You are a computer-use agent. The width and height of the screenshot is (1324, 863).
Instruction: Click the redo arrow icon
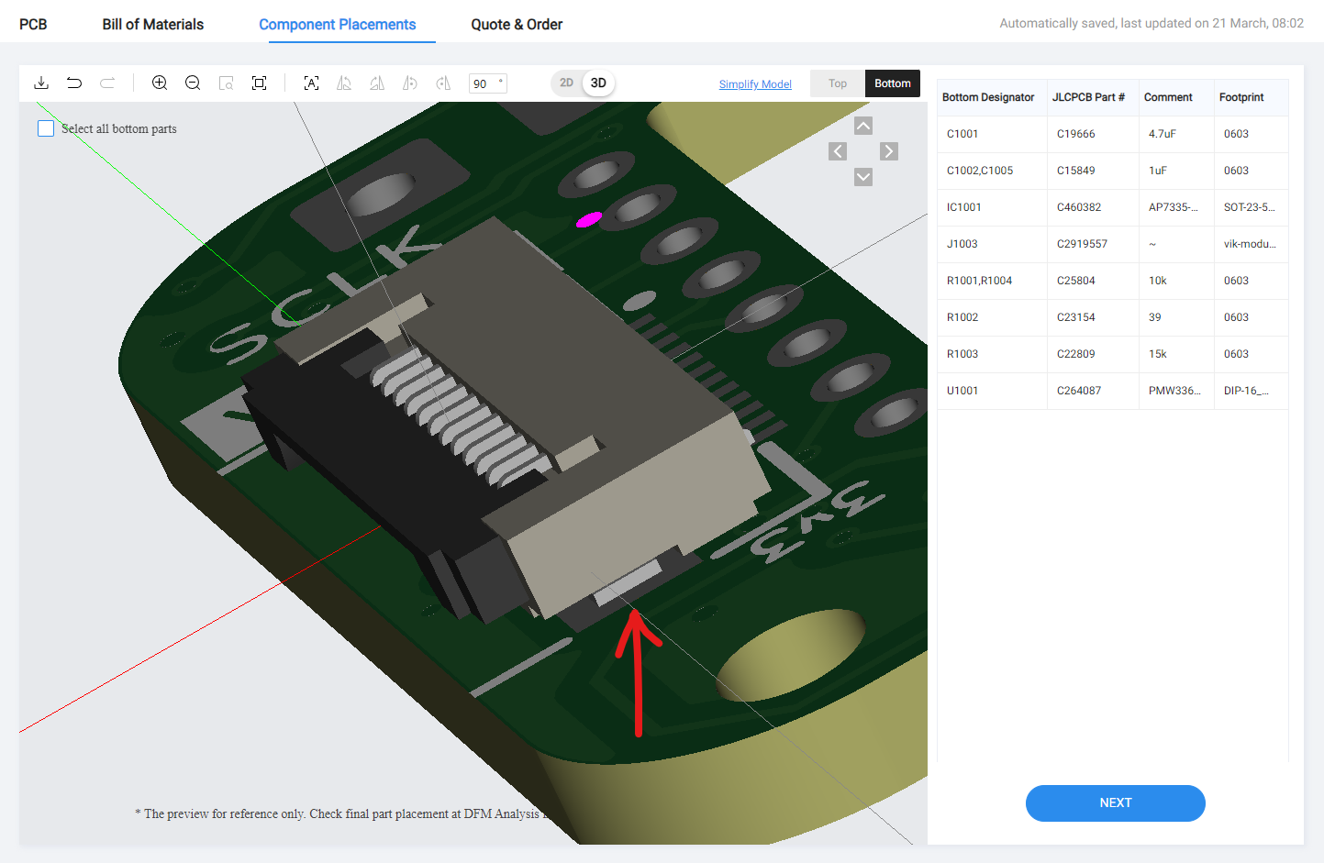point(107,83)
